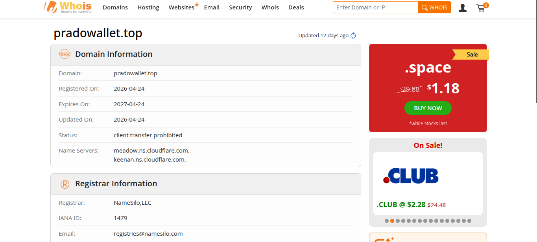The width and height of the screenshot is (537, 242).
Task: Click the Name Servers label
Action: point(79,151)
